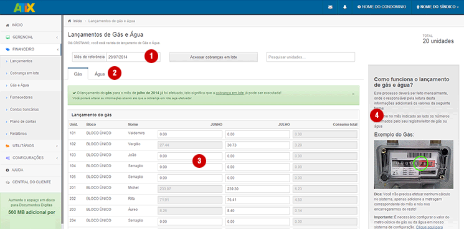Click the Consumo total column header
The image size is (464, 229).
[x=345, y=125]
